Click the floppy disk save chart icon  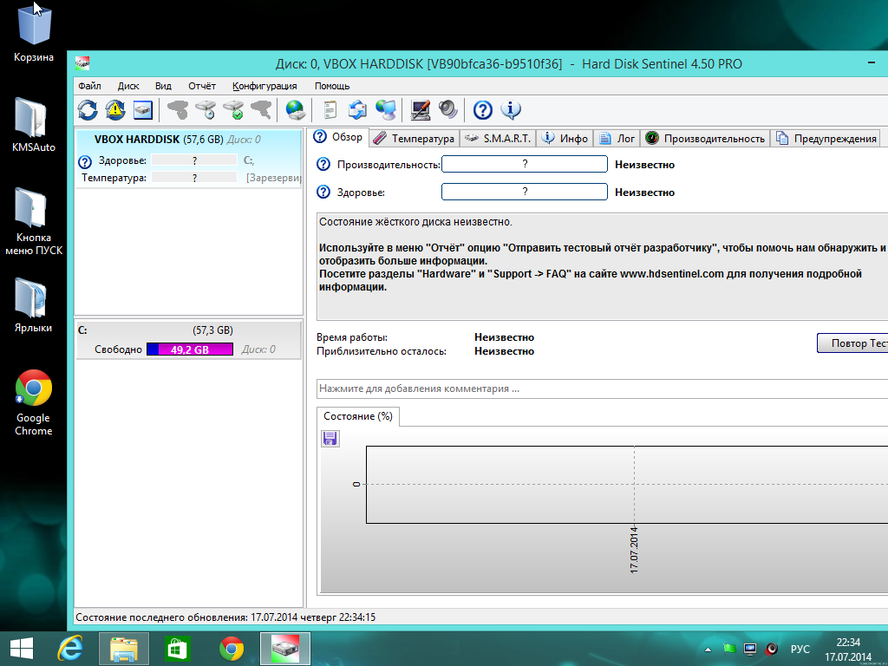[330, 439]
